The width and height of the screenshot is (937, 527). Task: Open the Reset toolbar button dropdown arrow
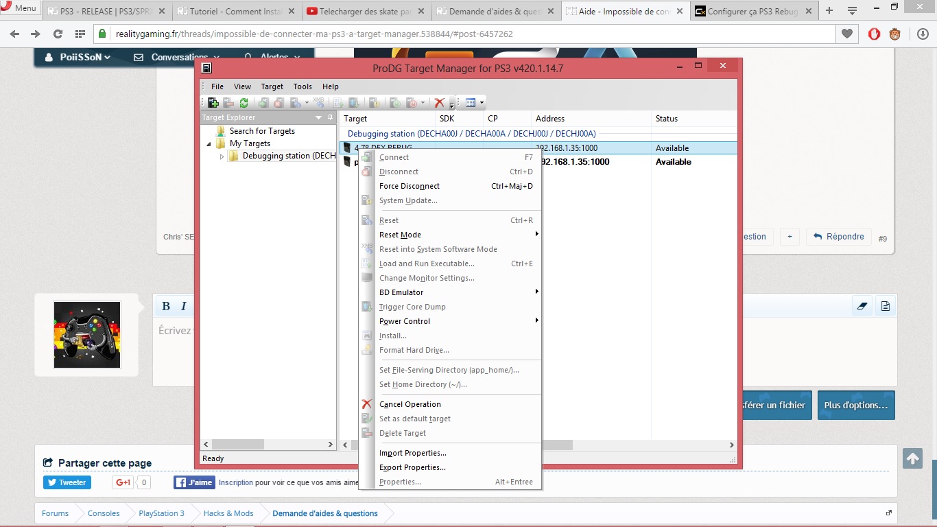(307, 103)
